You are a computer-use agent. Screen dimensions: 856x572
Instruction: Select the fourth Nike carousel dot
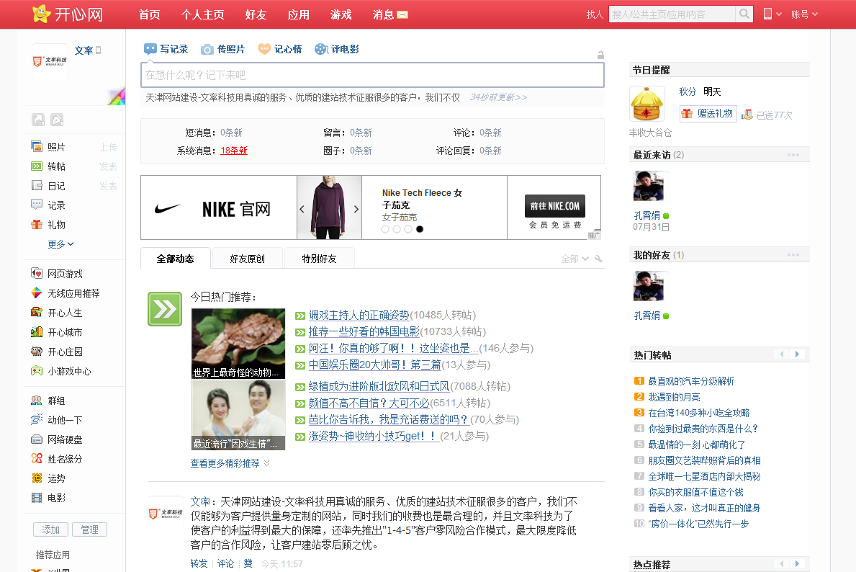[420, 229]
